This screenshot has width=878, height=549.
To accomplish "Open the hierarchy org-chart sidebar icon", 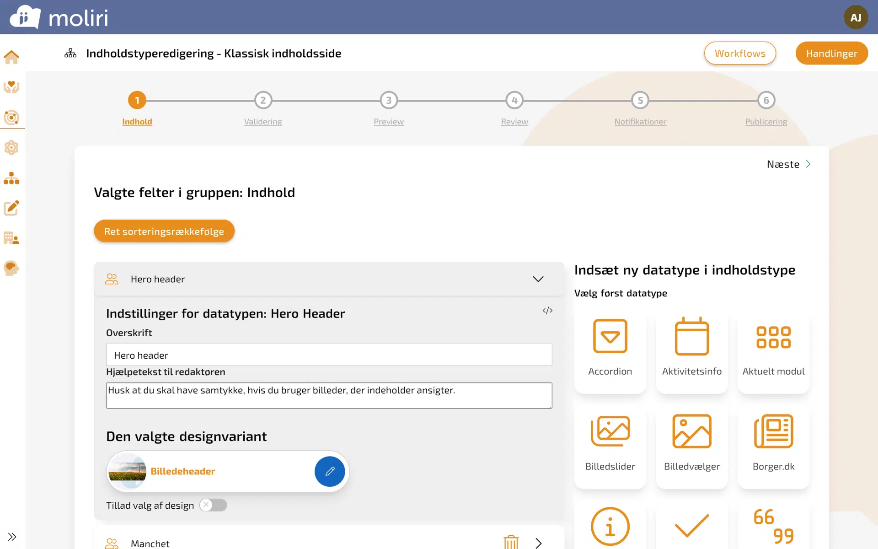I will pyautogui.click(x=11, y=178).
